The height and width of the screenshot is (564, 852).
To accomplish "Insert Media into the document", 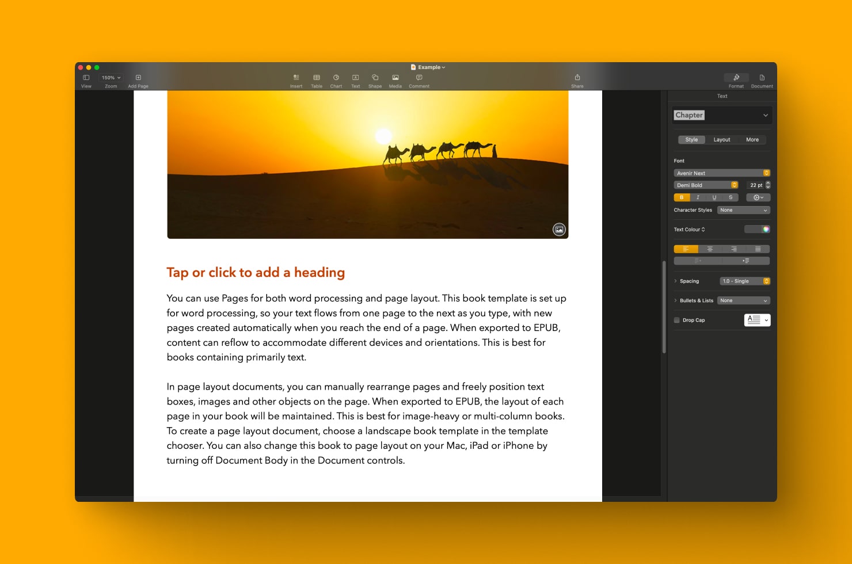I will point(395,79).
